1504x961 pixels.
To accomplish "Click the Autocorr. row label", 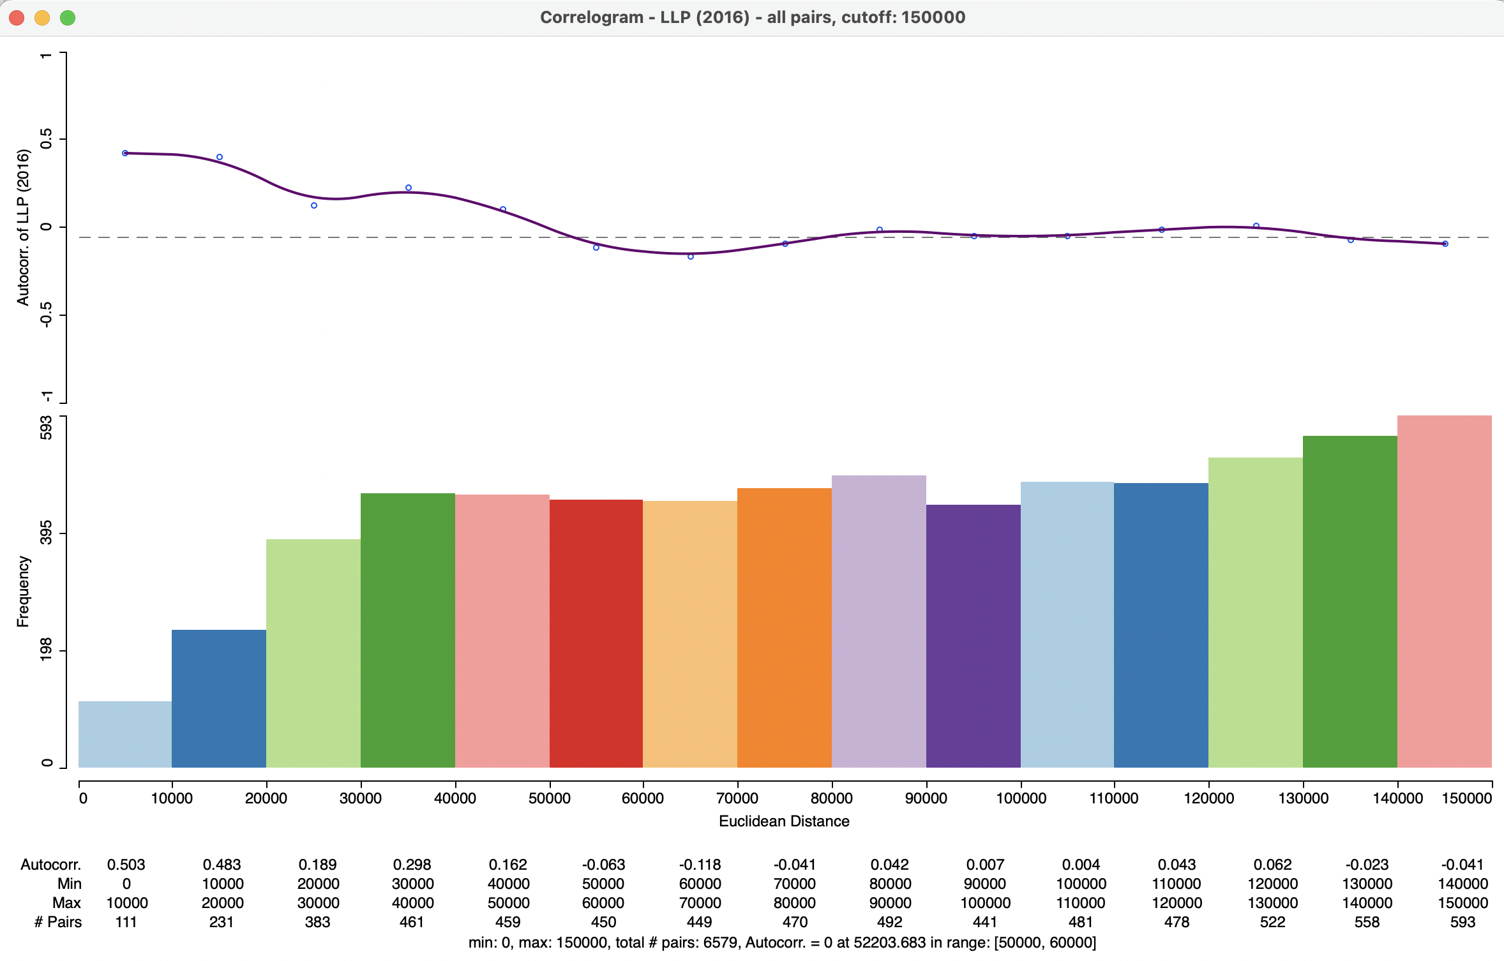I will [51, 865].
